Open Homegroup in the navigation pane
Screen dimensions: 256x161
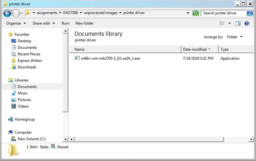(24, 119)
